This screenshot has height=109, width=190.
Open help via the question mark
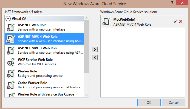tap(172, 2)
